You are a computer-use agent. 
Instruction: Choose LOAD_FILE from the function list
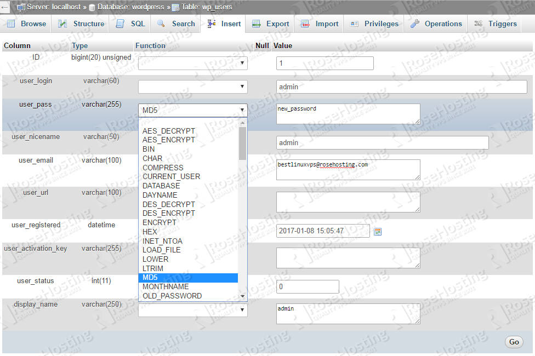pos(188,250)
